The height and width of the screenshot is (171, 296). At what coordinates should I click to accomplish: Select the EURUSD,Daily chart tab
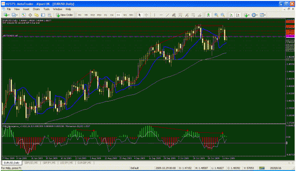pos(12,162)
